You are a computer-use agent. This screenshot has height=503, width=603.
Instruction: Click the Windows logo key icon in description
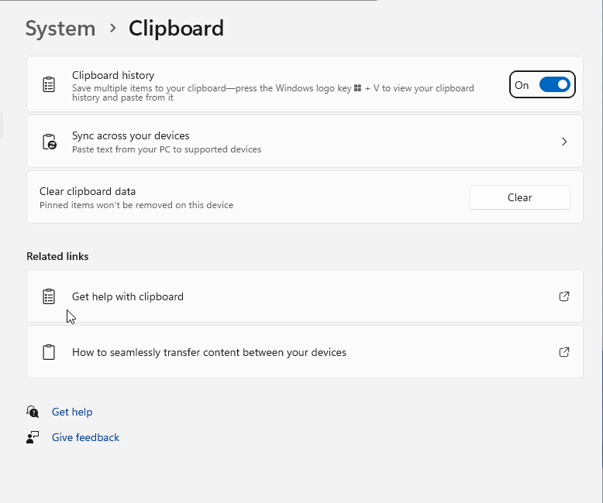coord(357,88)
